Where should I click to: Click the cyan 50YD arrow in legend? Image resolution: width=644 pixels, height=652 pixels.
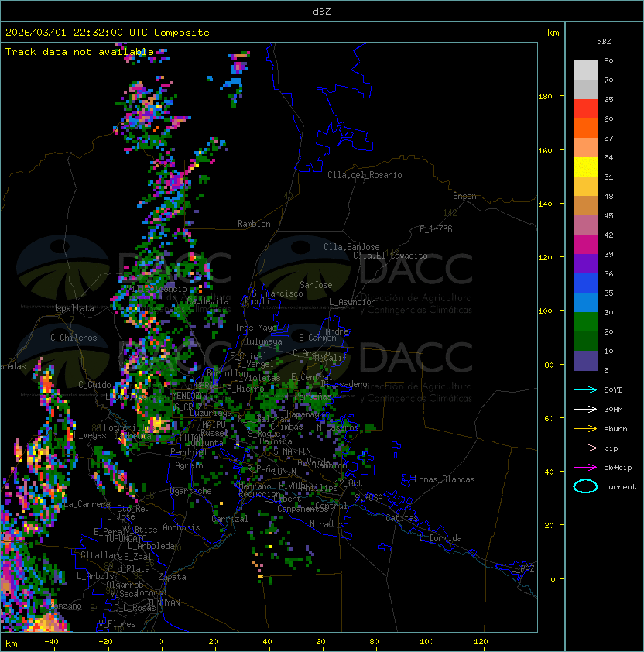click(585, 389)
